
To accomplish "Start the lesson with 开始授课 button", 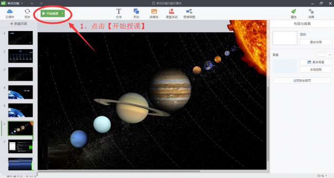I will (51, 13).
